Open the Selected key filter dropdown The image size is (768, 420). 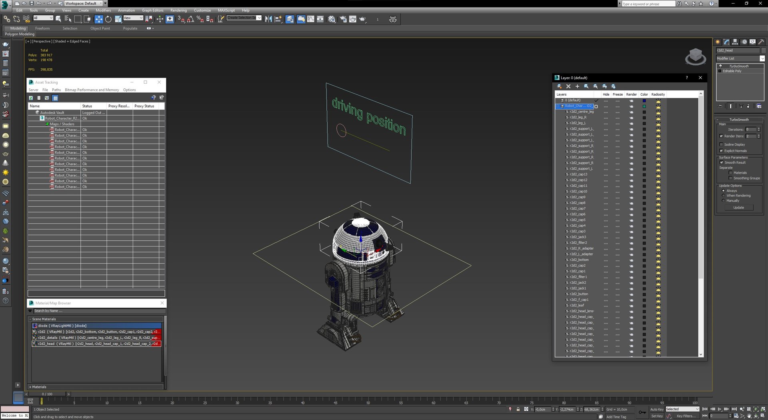click(682, 409)
